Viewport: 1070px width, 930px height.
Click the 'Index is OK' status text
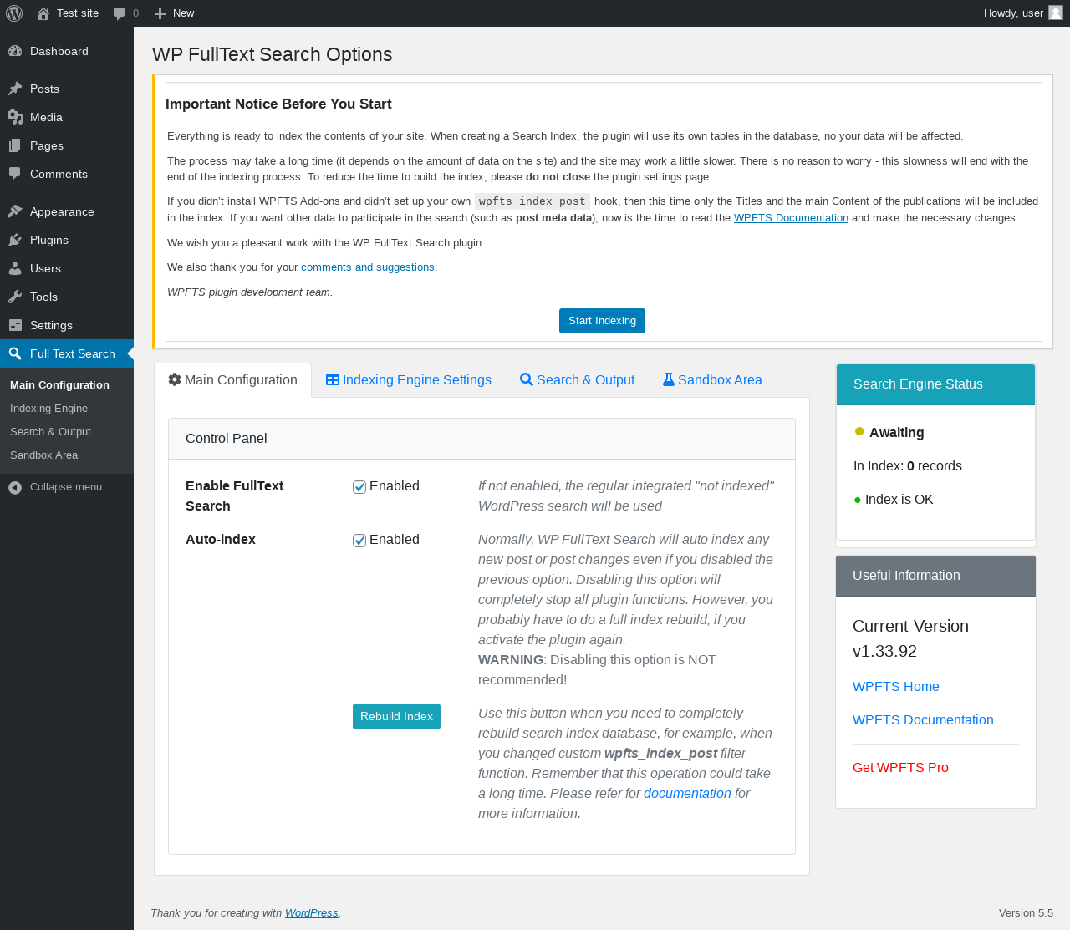[x=899, y=500]
